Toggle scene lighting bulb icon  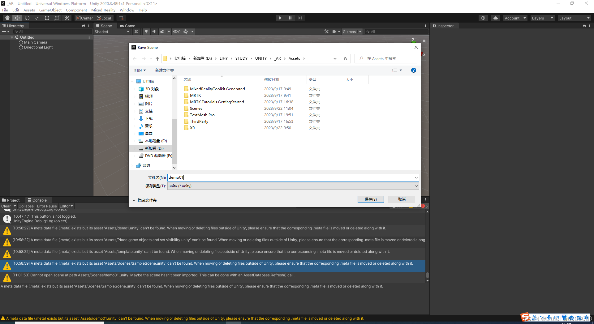(146, 32)
